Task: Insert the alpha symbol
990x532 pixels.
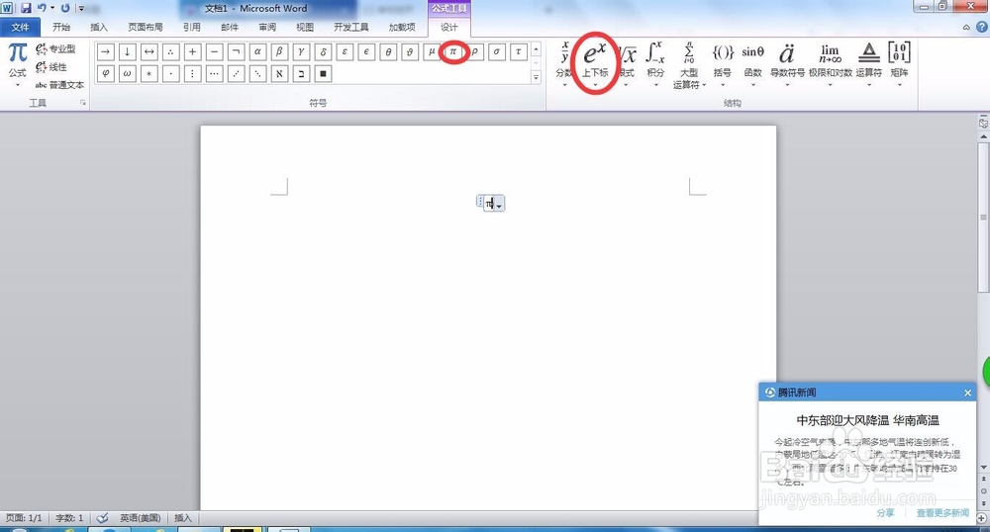Action: coord(257,52)
